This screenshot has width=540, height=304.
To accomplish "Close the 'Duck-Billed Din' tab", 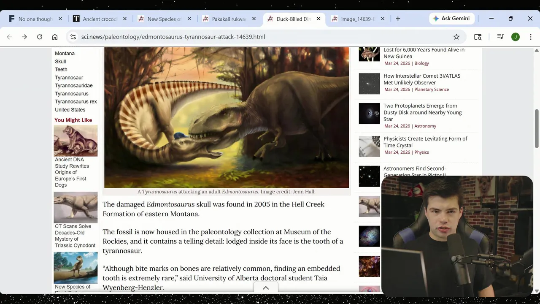I will pyautogui.click(x=319, y=19).
